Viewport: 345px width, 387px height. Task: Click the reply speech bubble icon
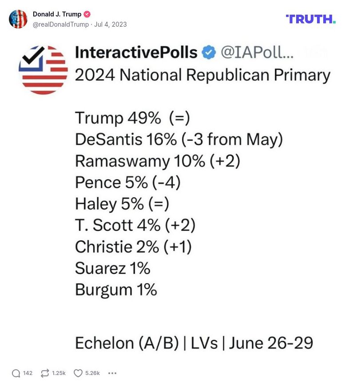coord(16,373)
